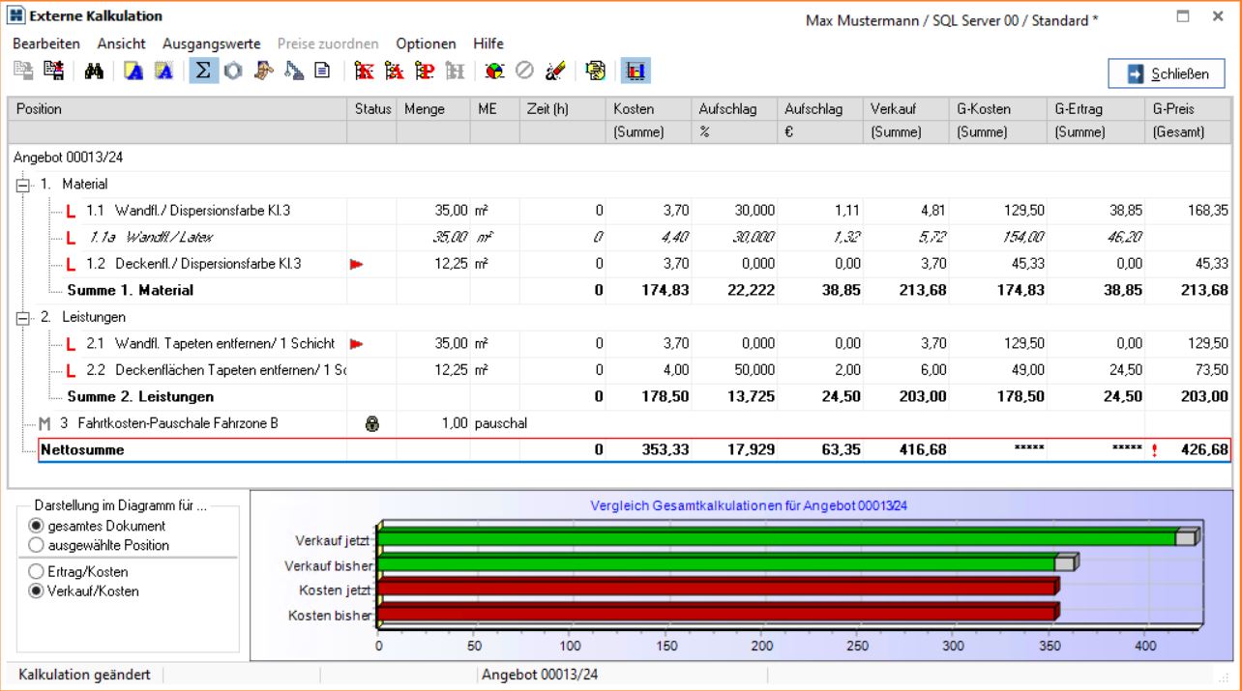Click the red P flag icon
1242x691 pixels.
click(x=425, y=71)
